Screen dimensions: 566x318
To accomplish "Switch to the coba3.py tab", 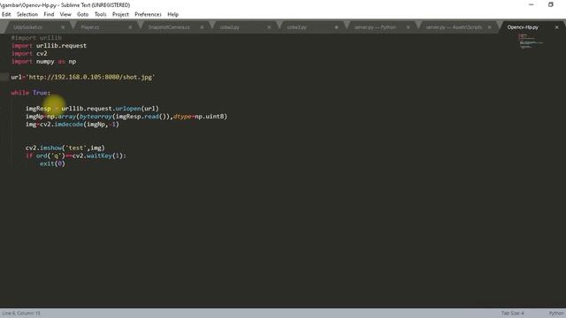I will 297,27.
